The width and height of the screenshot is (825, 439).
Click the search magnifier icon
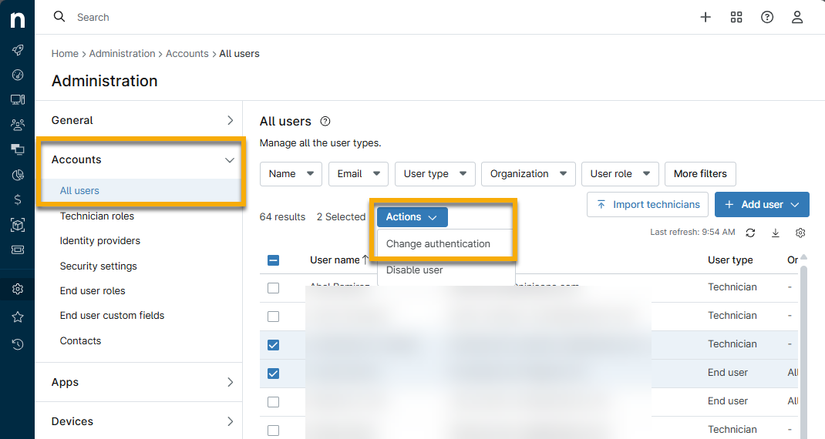pyautogui.click(x=59, y=17)
